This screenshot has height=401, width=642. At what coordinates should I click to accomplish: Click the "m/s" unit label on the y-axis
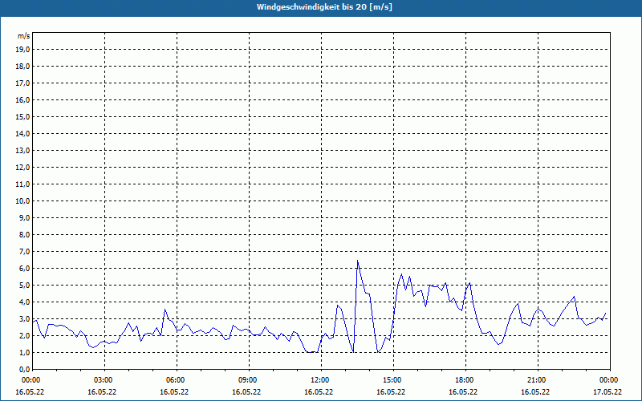pyautogui.click(x=24, y=36)
